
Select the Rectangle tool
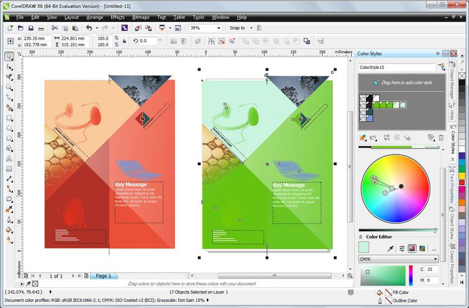9,118
